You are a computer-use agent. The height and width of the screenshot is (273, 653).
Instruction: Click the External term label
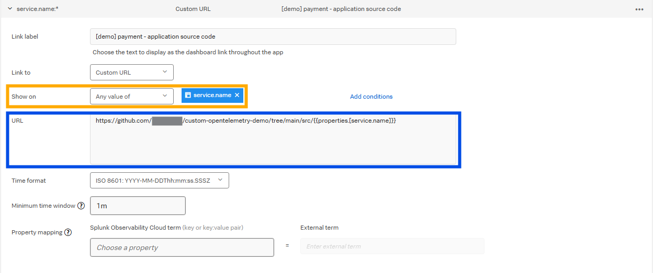[320, 228]
